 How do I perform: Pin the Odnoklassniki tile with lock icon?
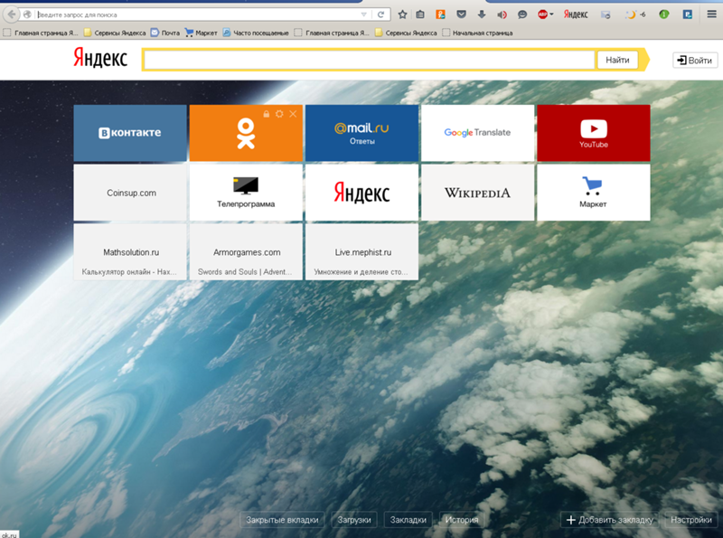tap(266, 114)
